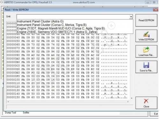Viewport: 160px width, 119px height.
Task: Click hex view scroll down arrow
Action: [x=132, y=98]
